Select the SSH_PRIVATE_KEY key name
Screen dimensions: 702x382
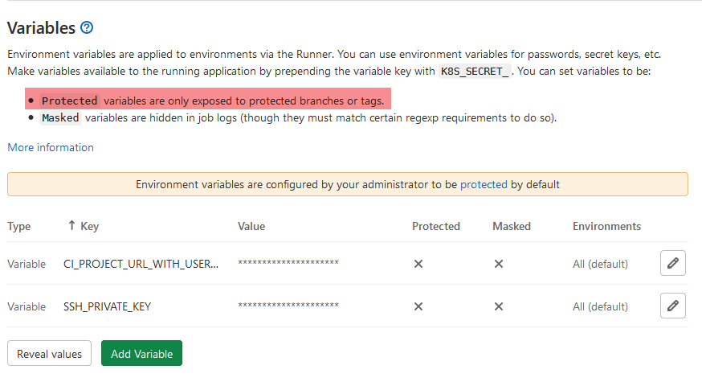108,306
